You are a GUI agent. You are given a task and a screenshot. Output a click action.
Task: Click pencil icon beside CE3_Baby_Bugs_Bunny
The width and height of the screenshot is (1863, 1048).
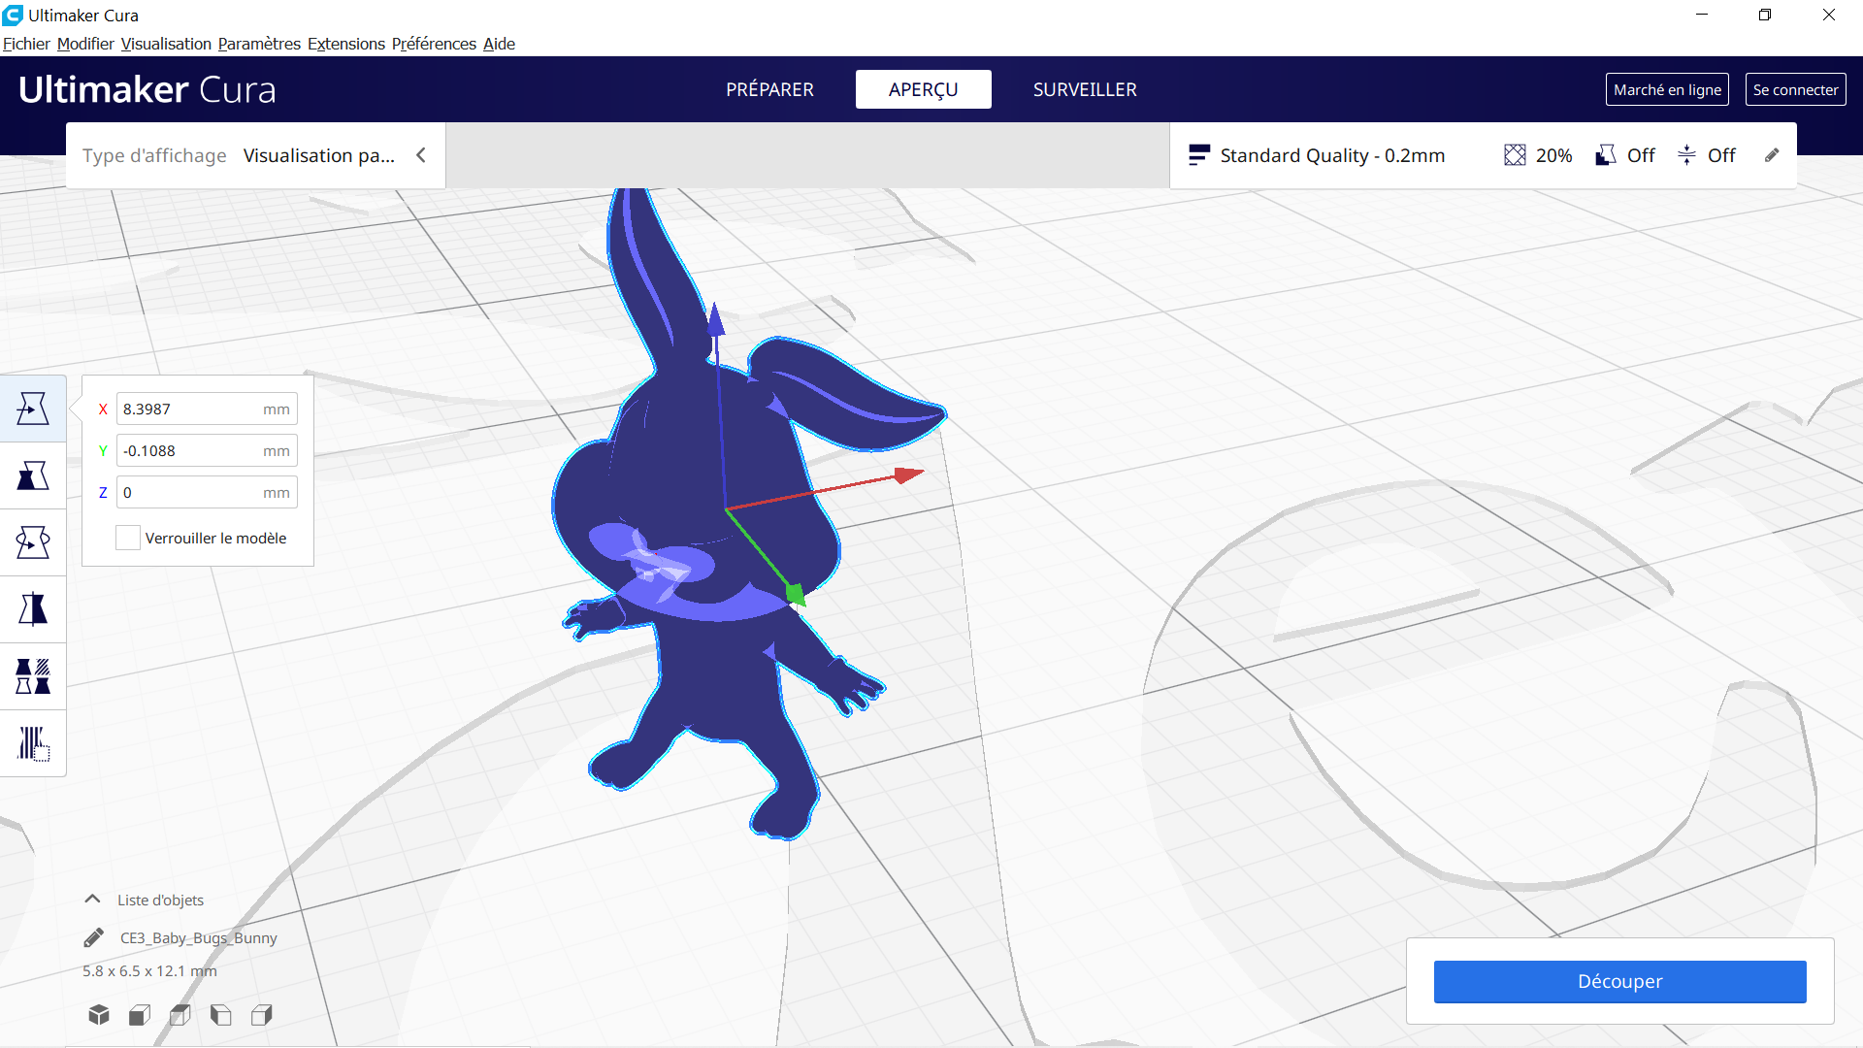pos(94,937)
